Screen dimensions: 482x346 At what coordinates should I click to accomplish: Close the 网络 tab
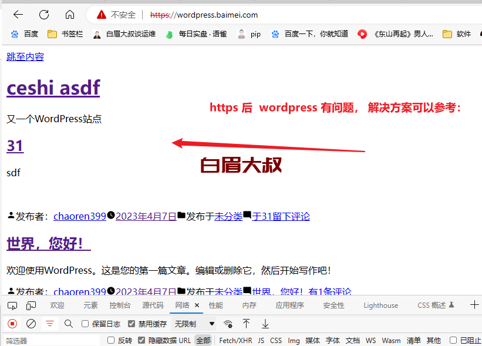point(197,305)
